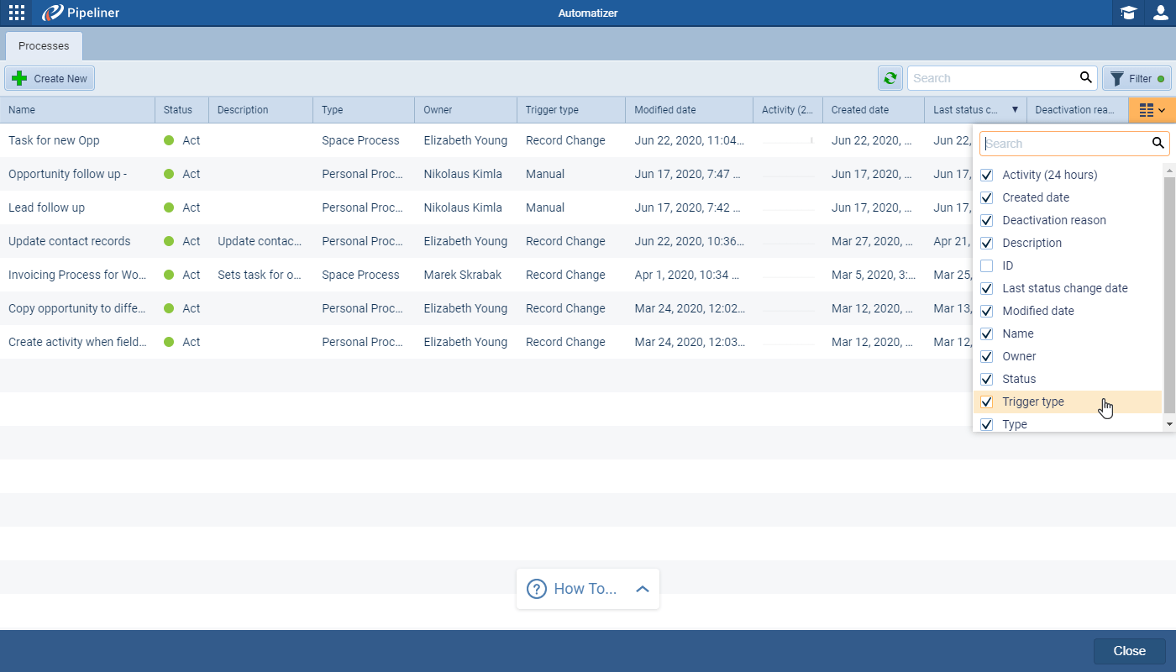Screen dimensions: 1176x672
Task: Click the magnifier icon in the toolbar search
Action: point(1086,78)
